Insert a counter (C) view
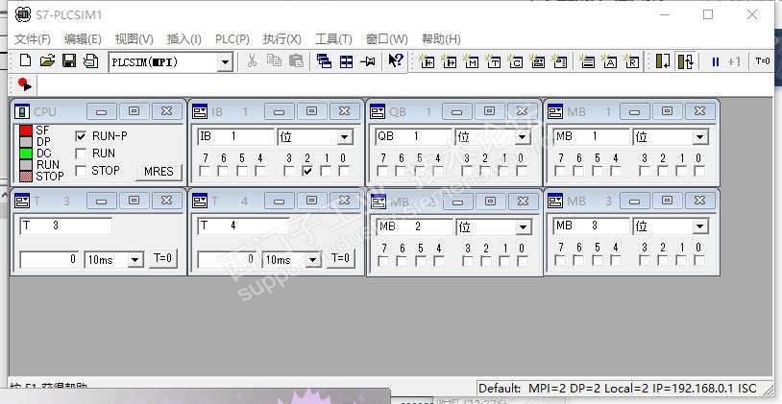Screen dimensions: 782x404 click(515, 61)
